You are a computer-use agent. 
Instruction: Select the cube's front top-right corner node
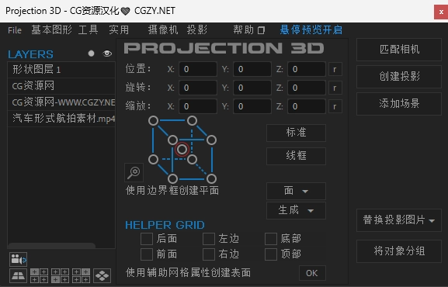[211, 140]
